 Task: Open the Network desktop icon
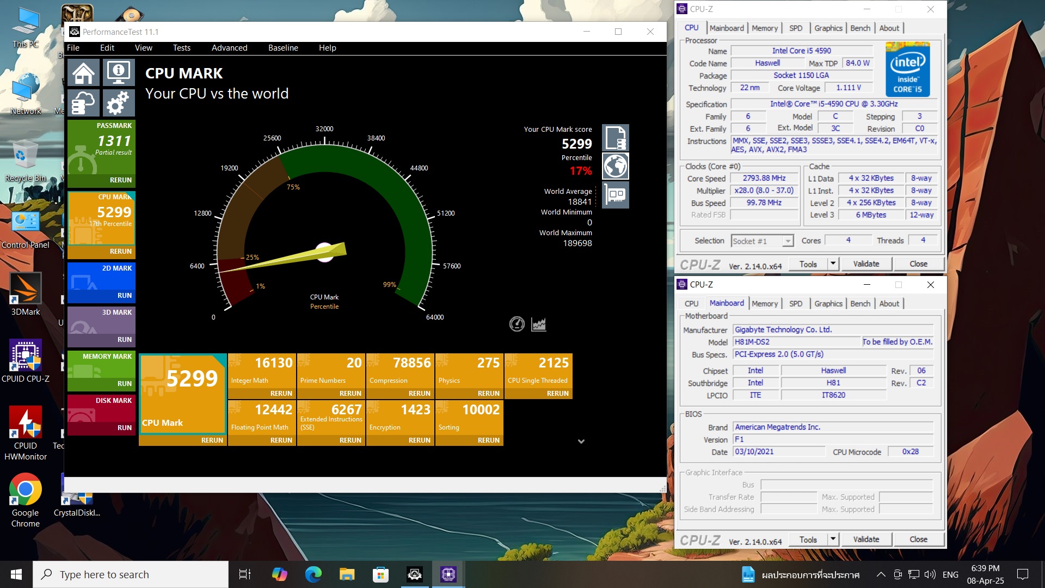(25, 94)
